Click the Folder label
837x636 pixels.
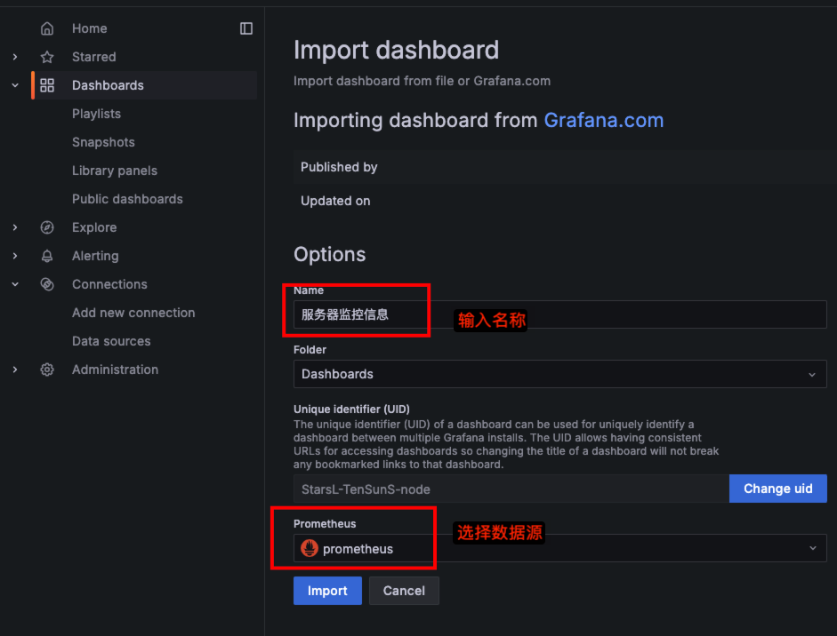tap(310, 350)
